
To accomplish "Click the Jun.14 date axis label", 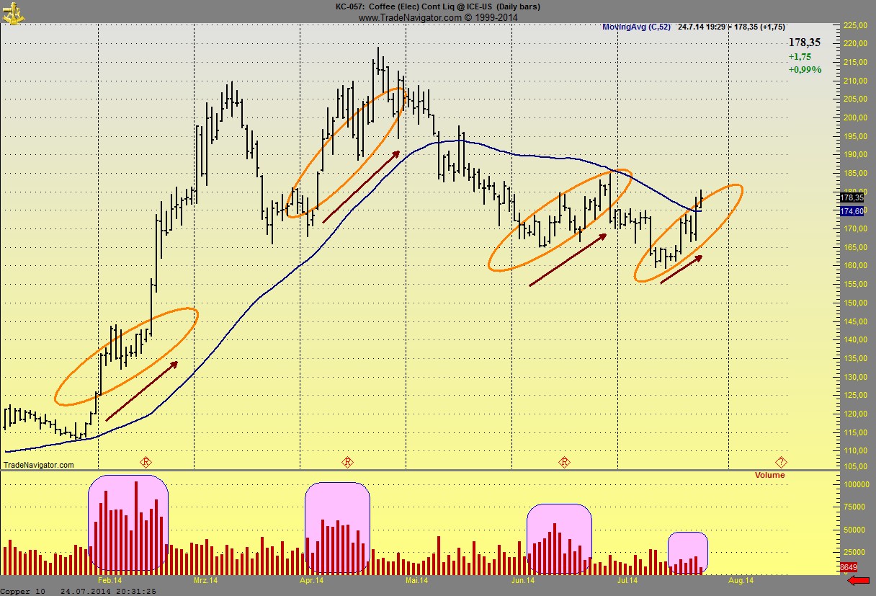I will tap(523, 580).
